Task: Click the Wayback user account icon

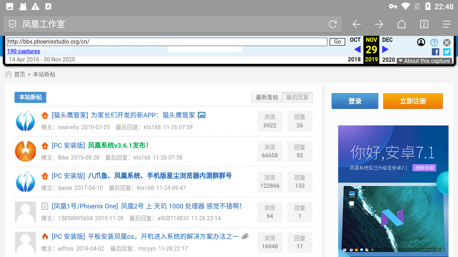Action: tap(421, 42)
